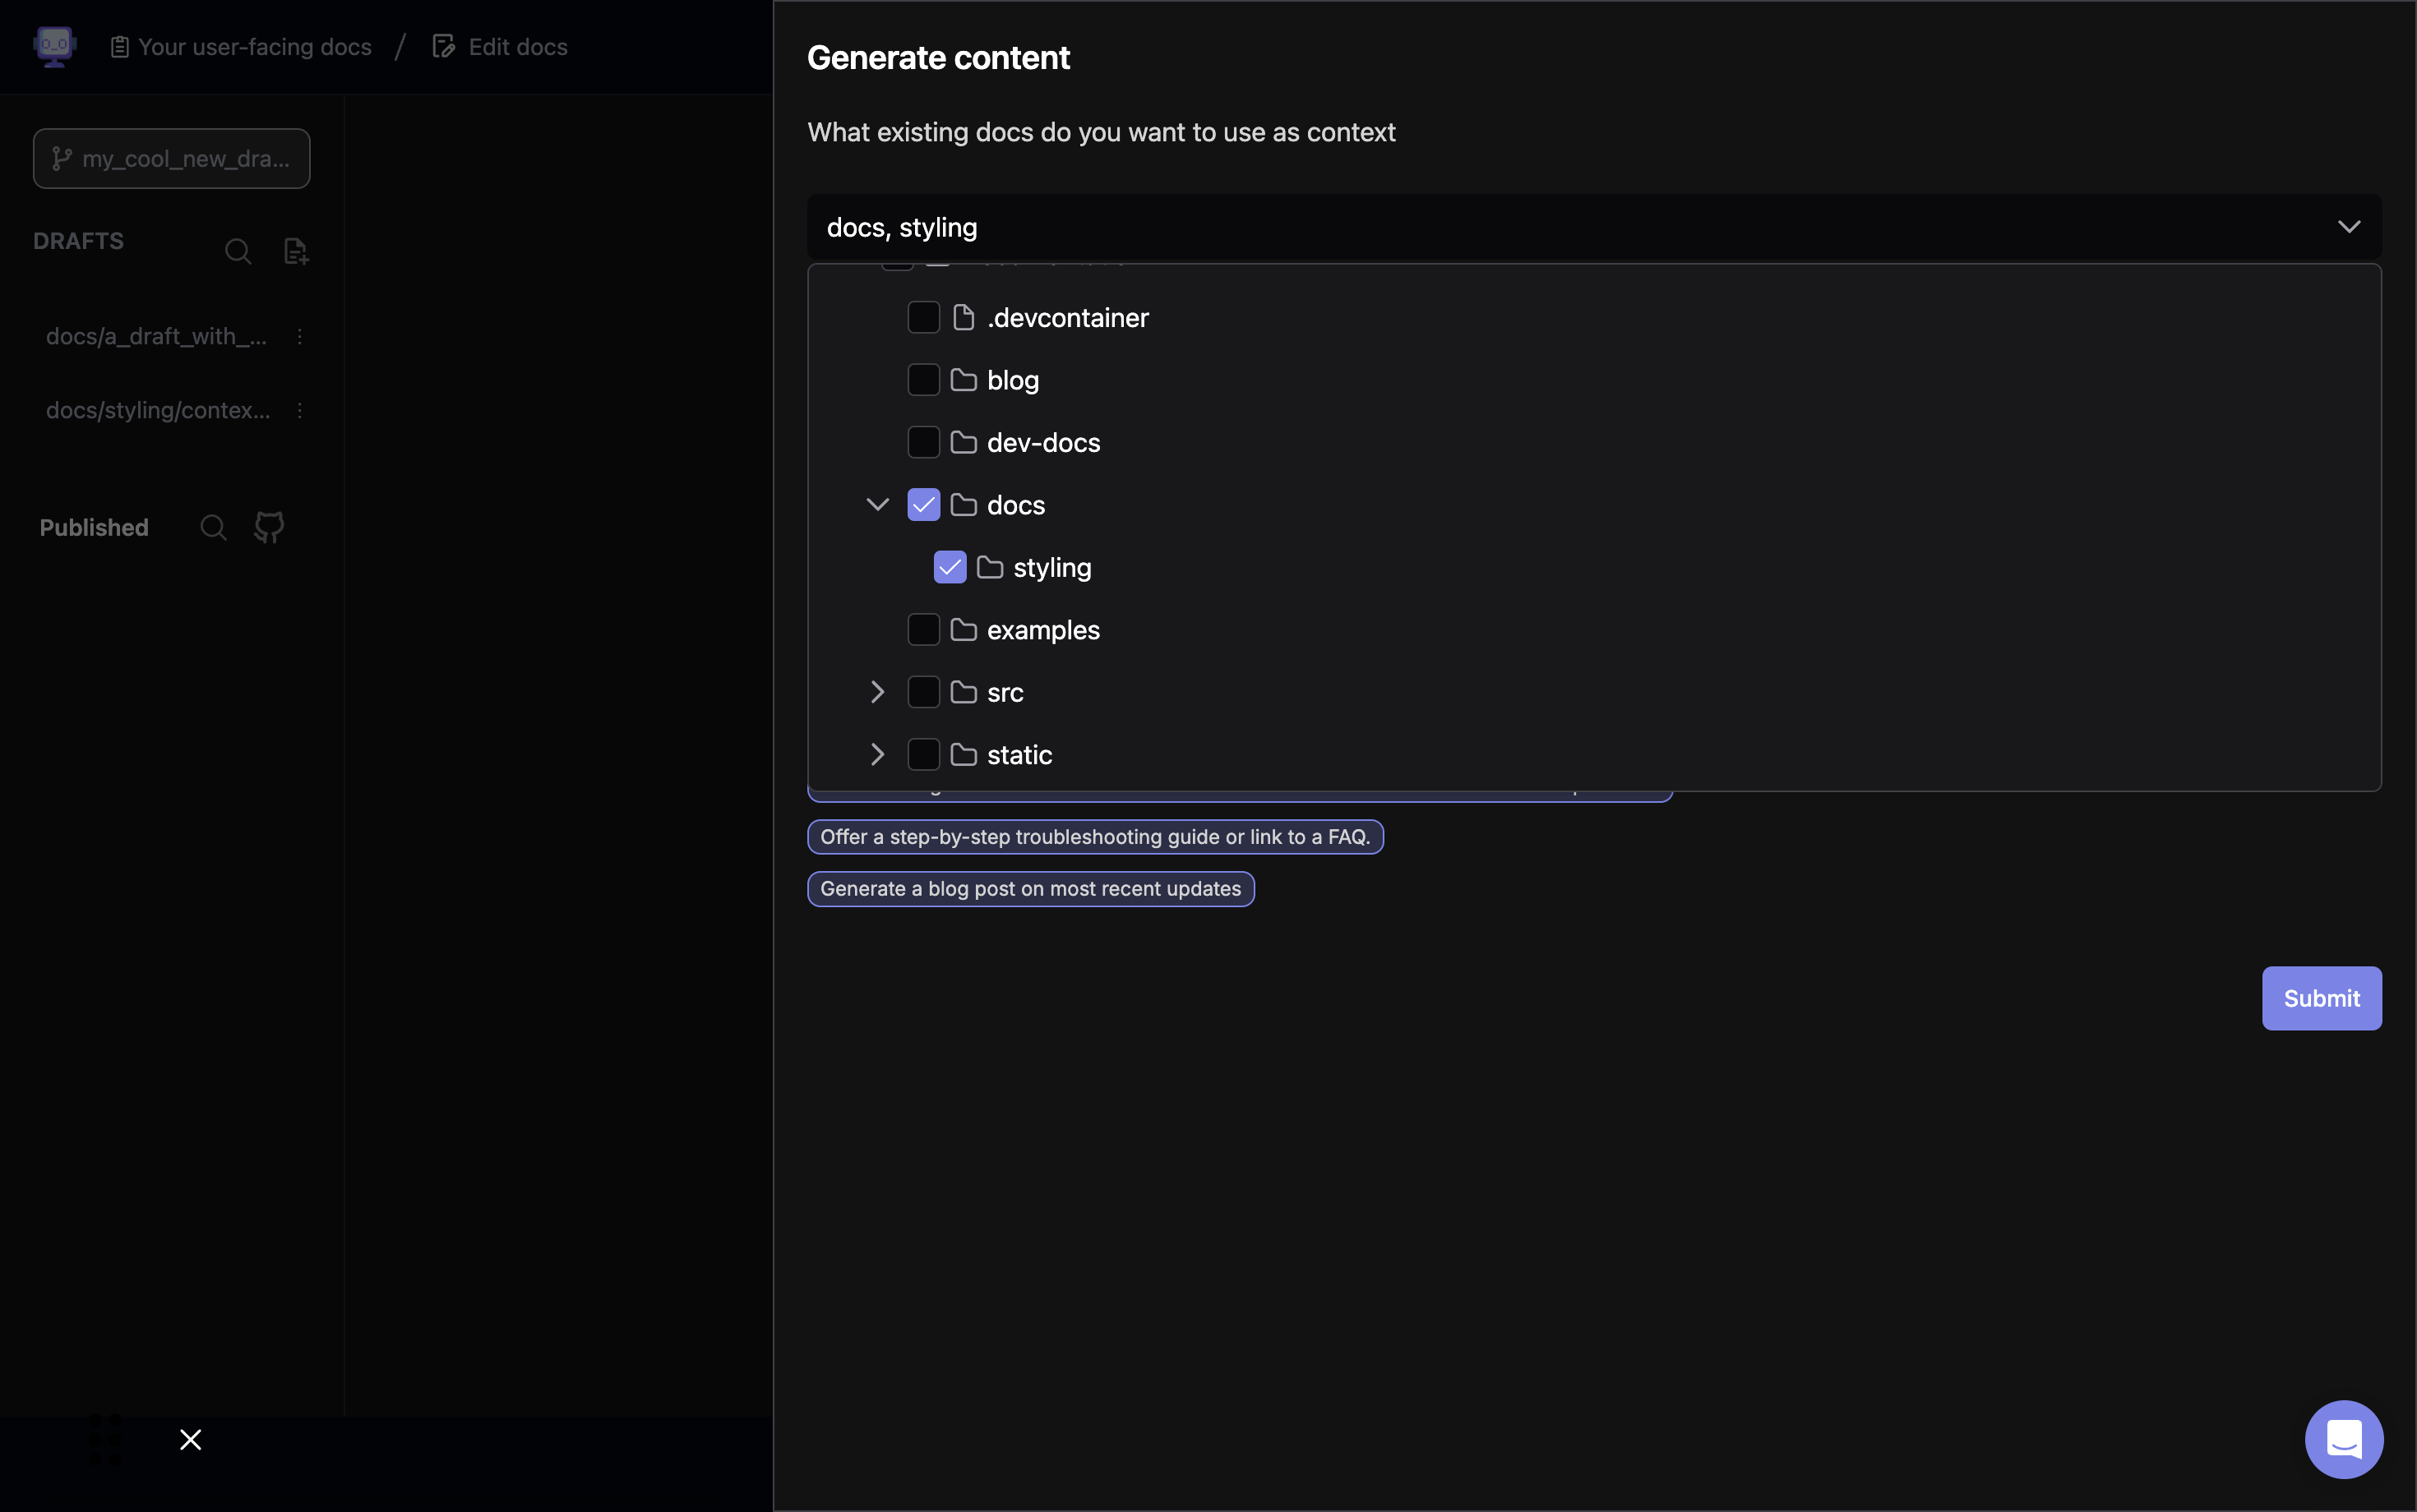Choose Generate a blog post suggestion

(1030, 889)
